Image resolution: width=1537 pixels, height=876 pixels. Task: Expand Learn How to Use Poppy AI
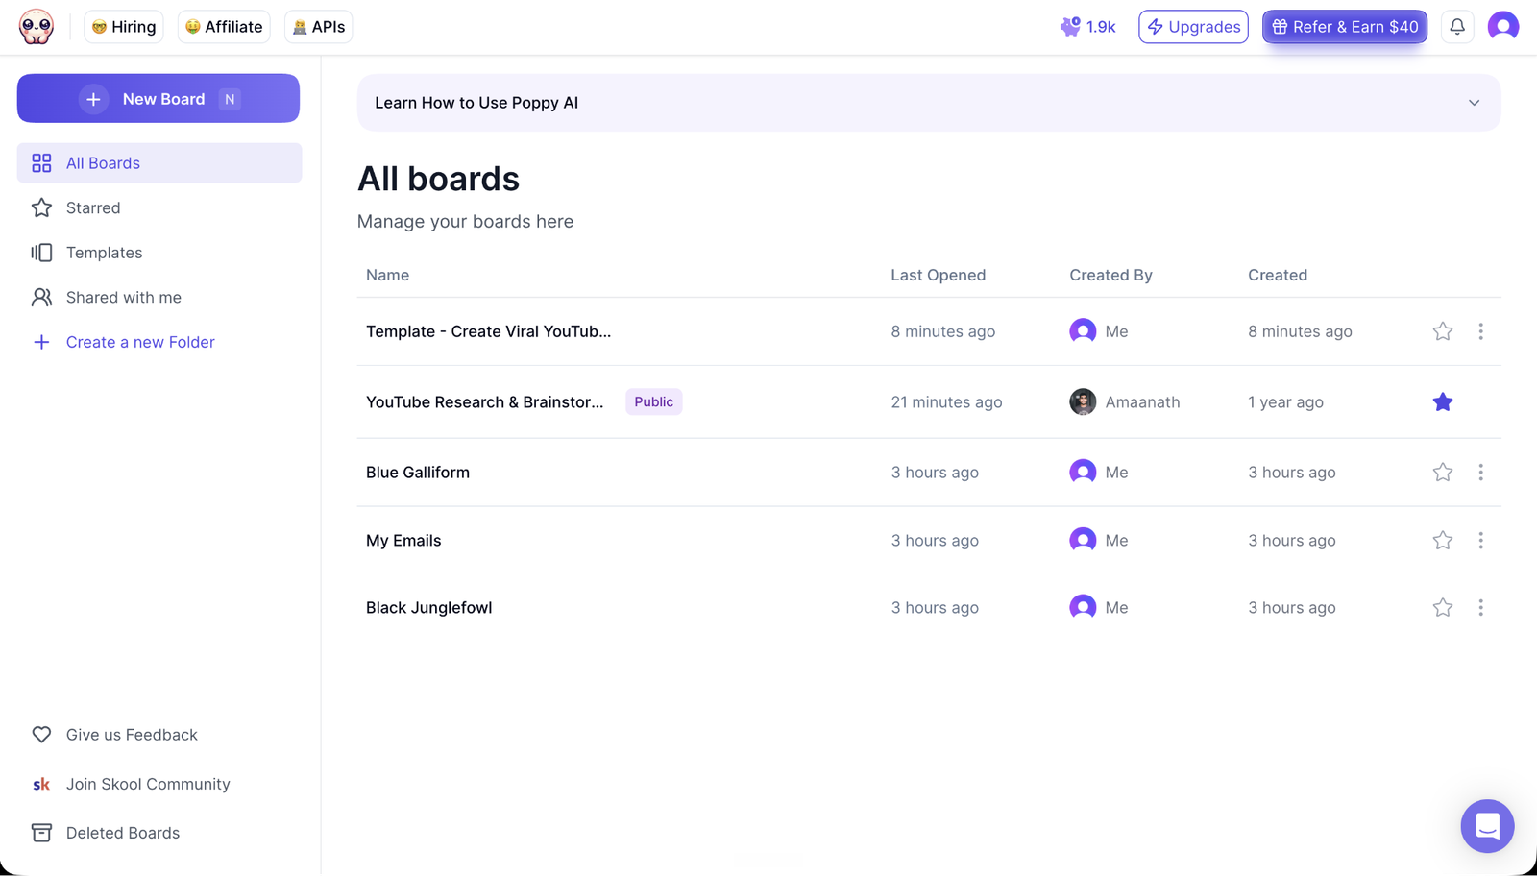[x=929, y=103]
